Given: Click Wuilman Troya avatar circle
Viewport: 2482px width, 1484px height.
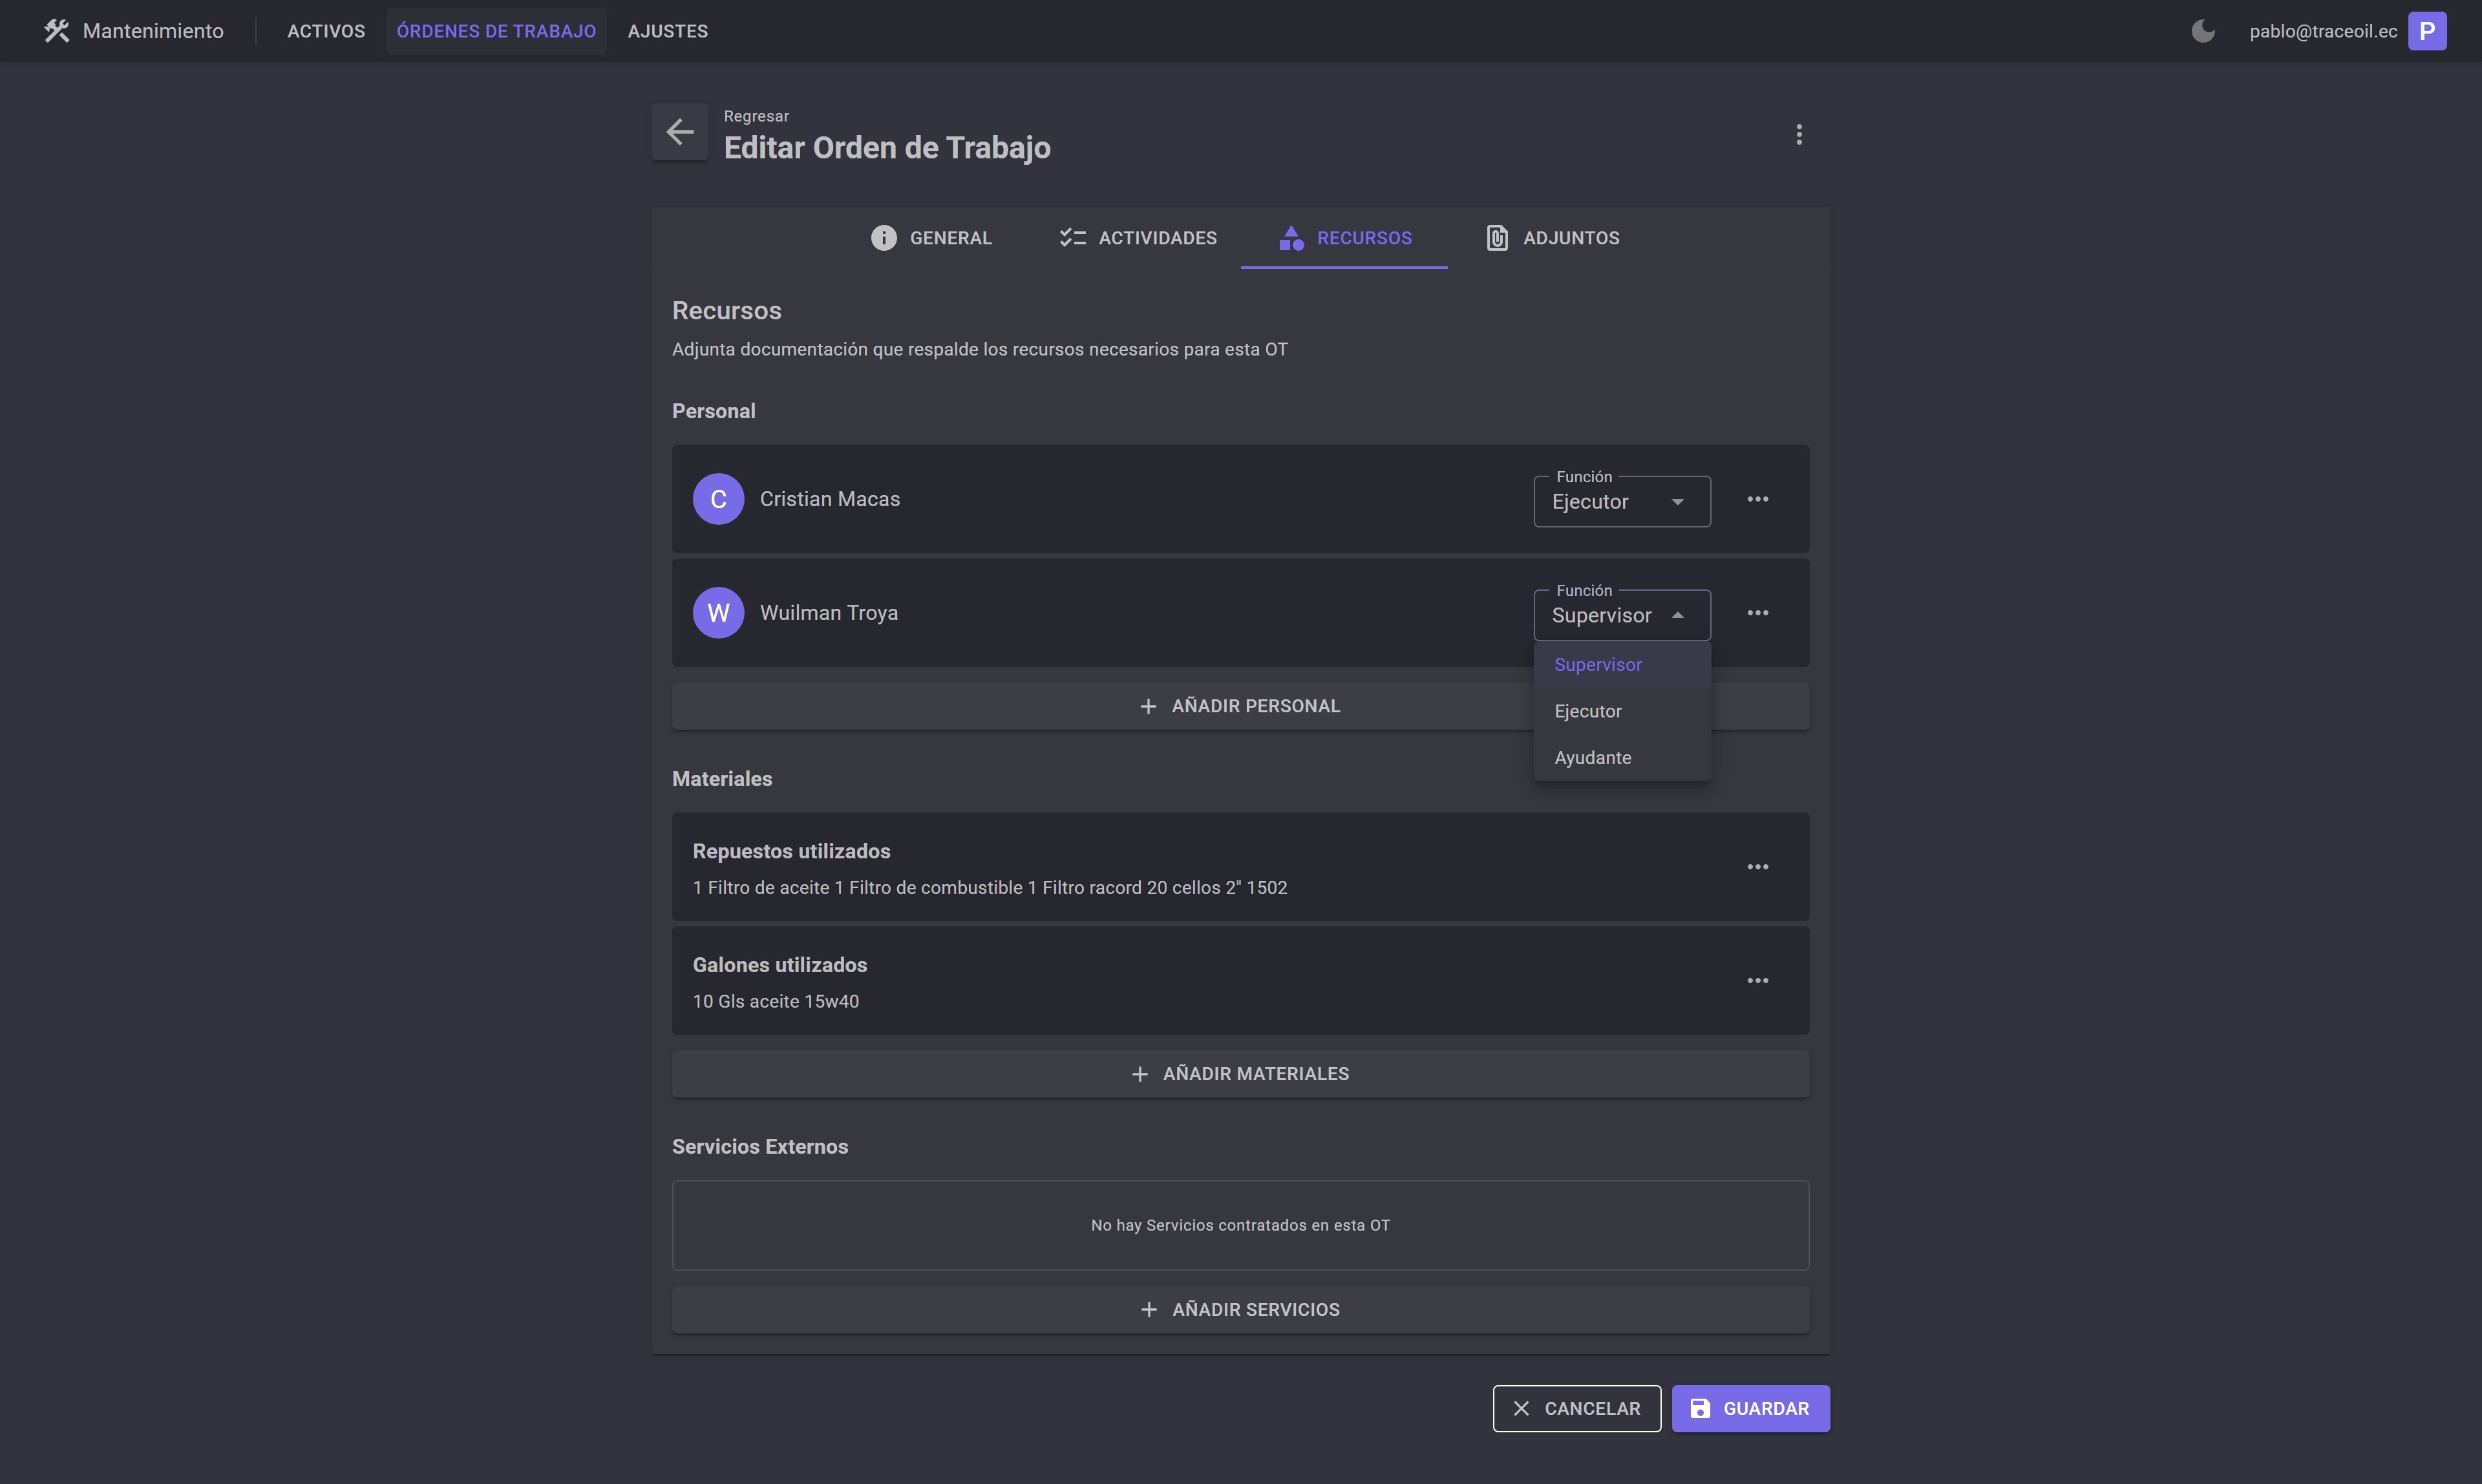Looking at the screenshot, I should [718, 613].
